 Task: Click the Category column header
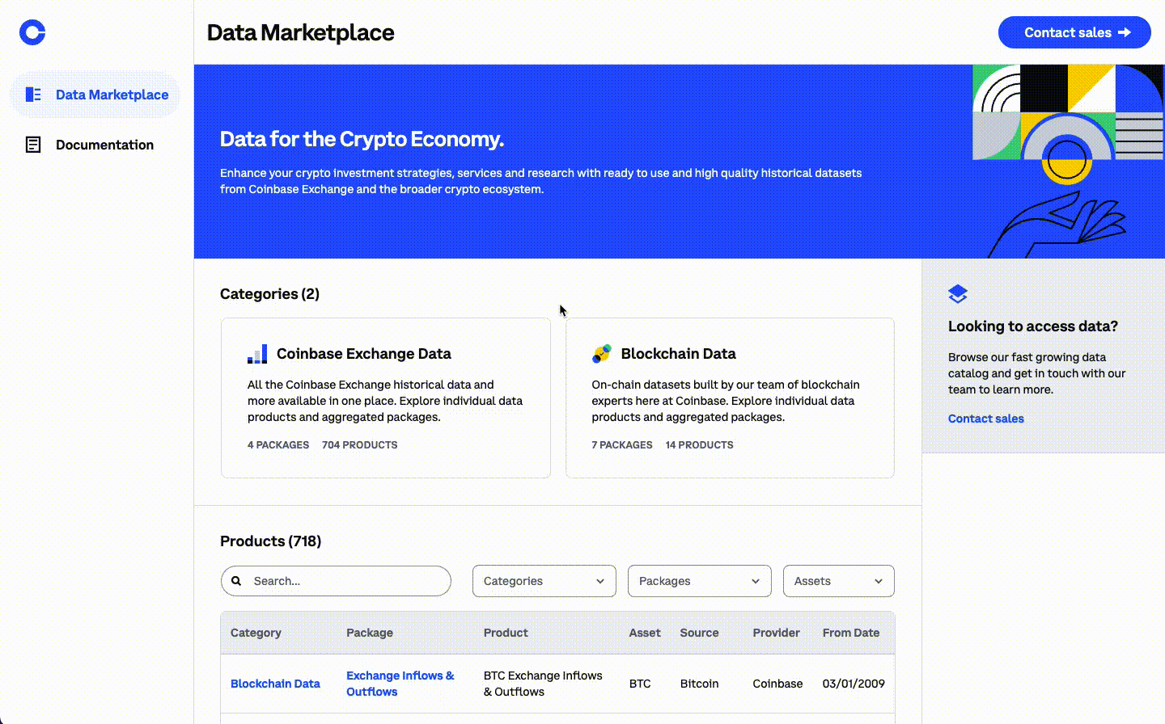256,633
